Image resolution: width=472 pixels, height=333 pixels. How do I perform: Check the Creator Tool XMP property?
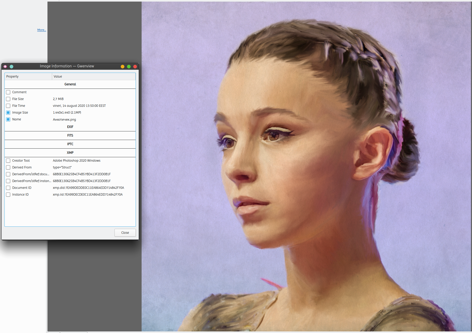8,161
